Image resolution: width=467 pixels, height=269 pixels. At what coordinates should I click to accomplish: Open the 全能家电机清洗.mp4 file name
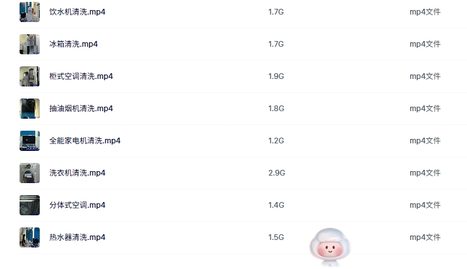(x=85, y=141)
